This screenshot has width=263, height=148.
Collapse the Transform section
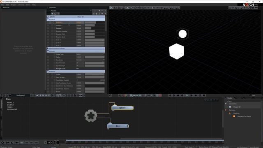click(x=48, y=19)
